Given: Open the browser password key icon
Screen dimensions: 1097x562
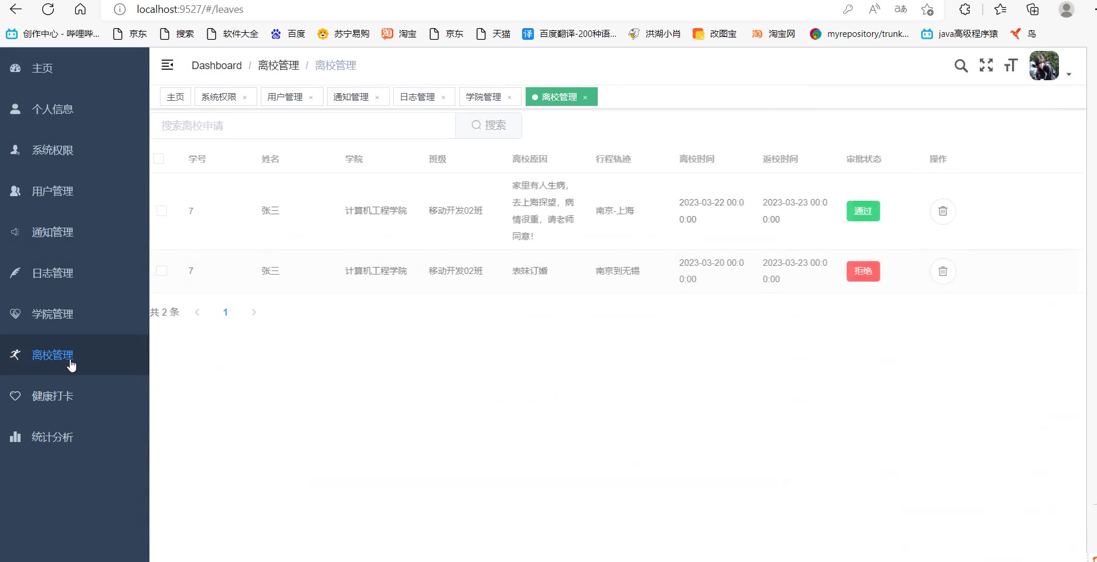Looking at the screenshot, I should (x=848, y=9).
